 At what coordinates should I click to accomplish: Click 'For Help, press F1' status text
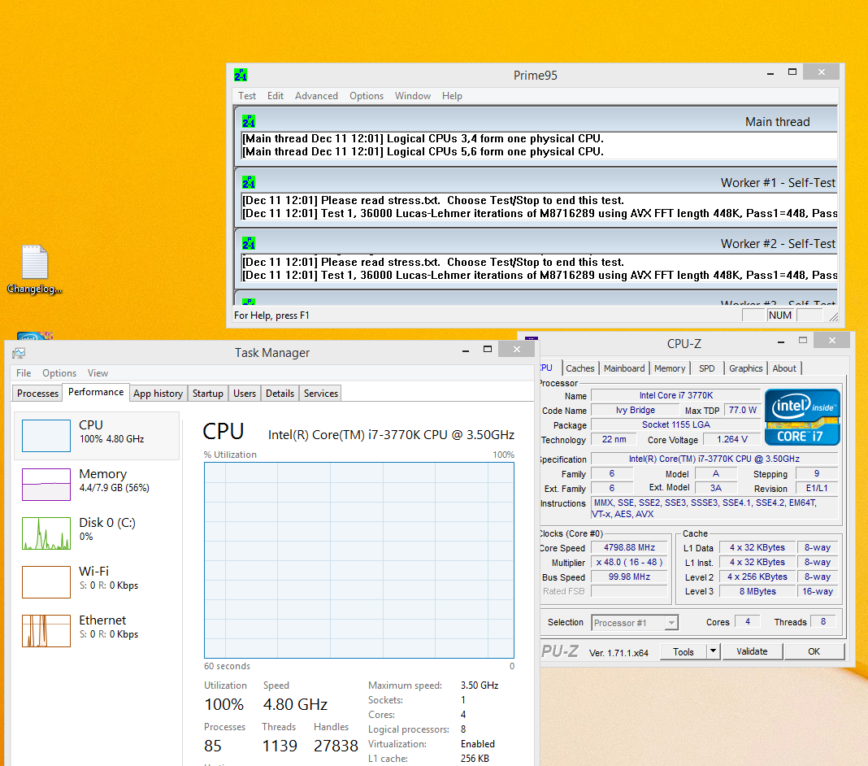pyautogui.click(x=271, y=316)
